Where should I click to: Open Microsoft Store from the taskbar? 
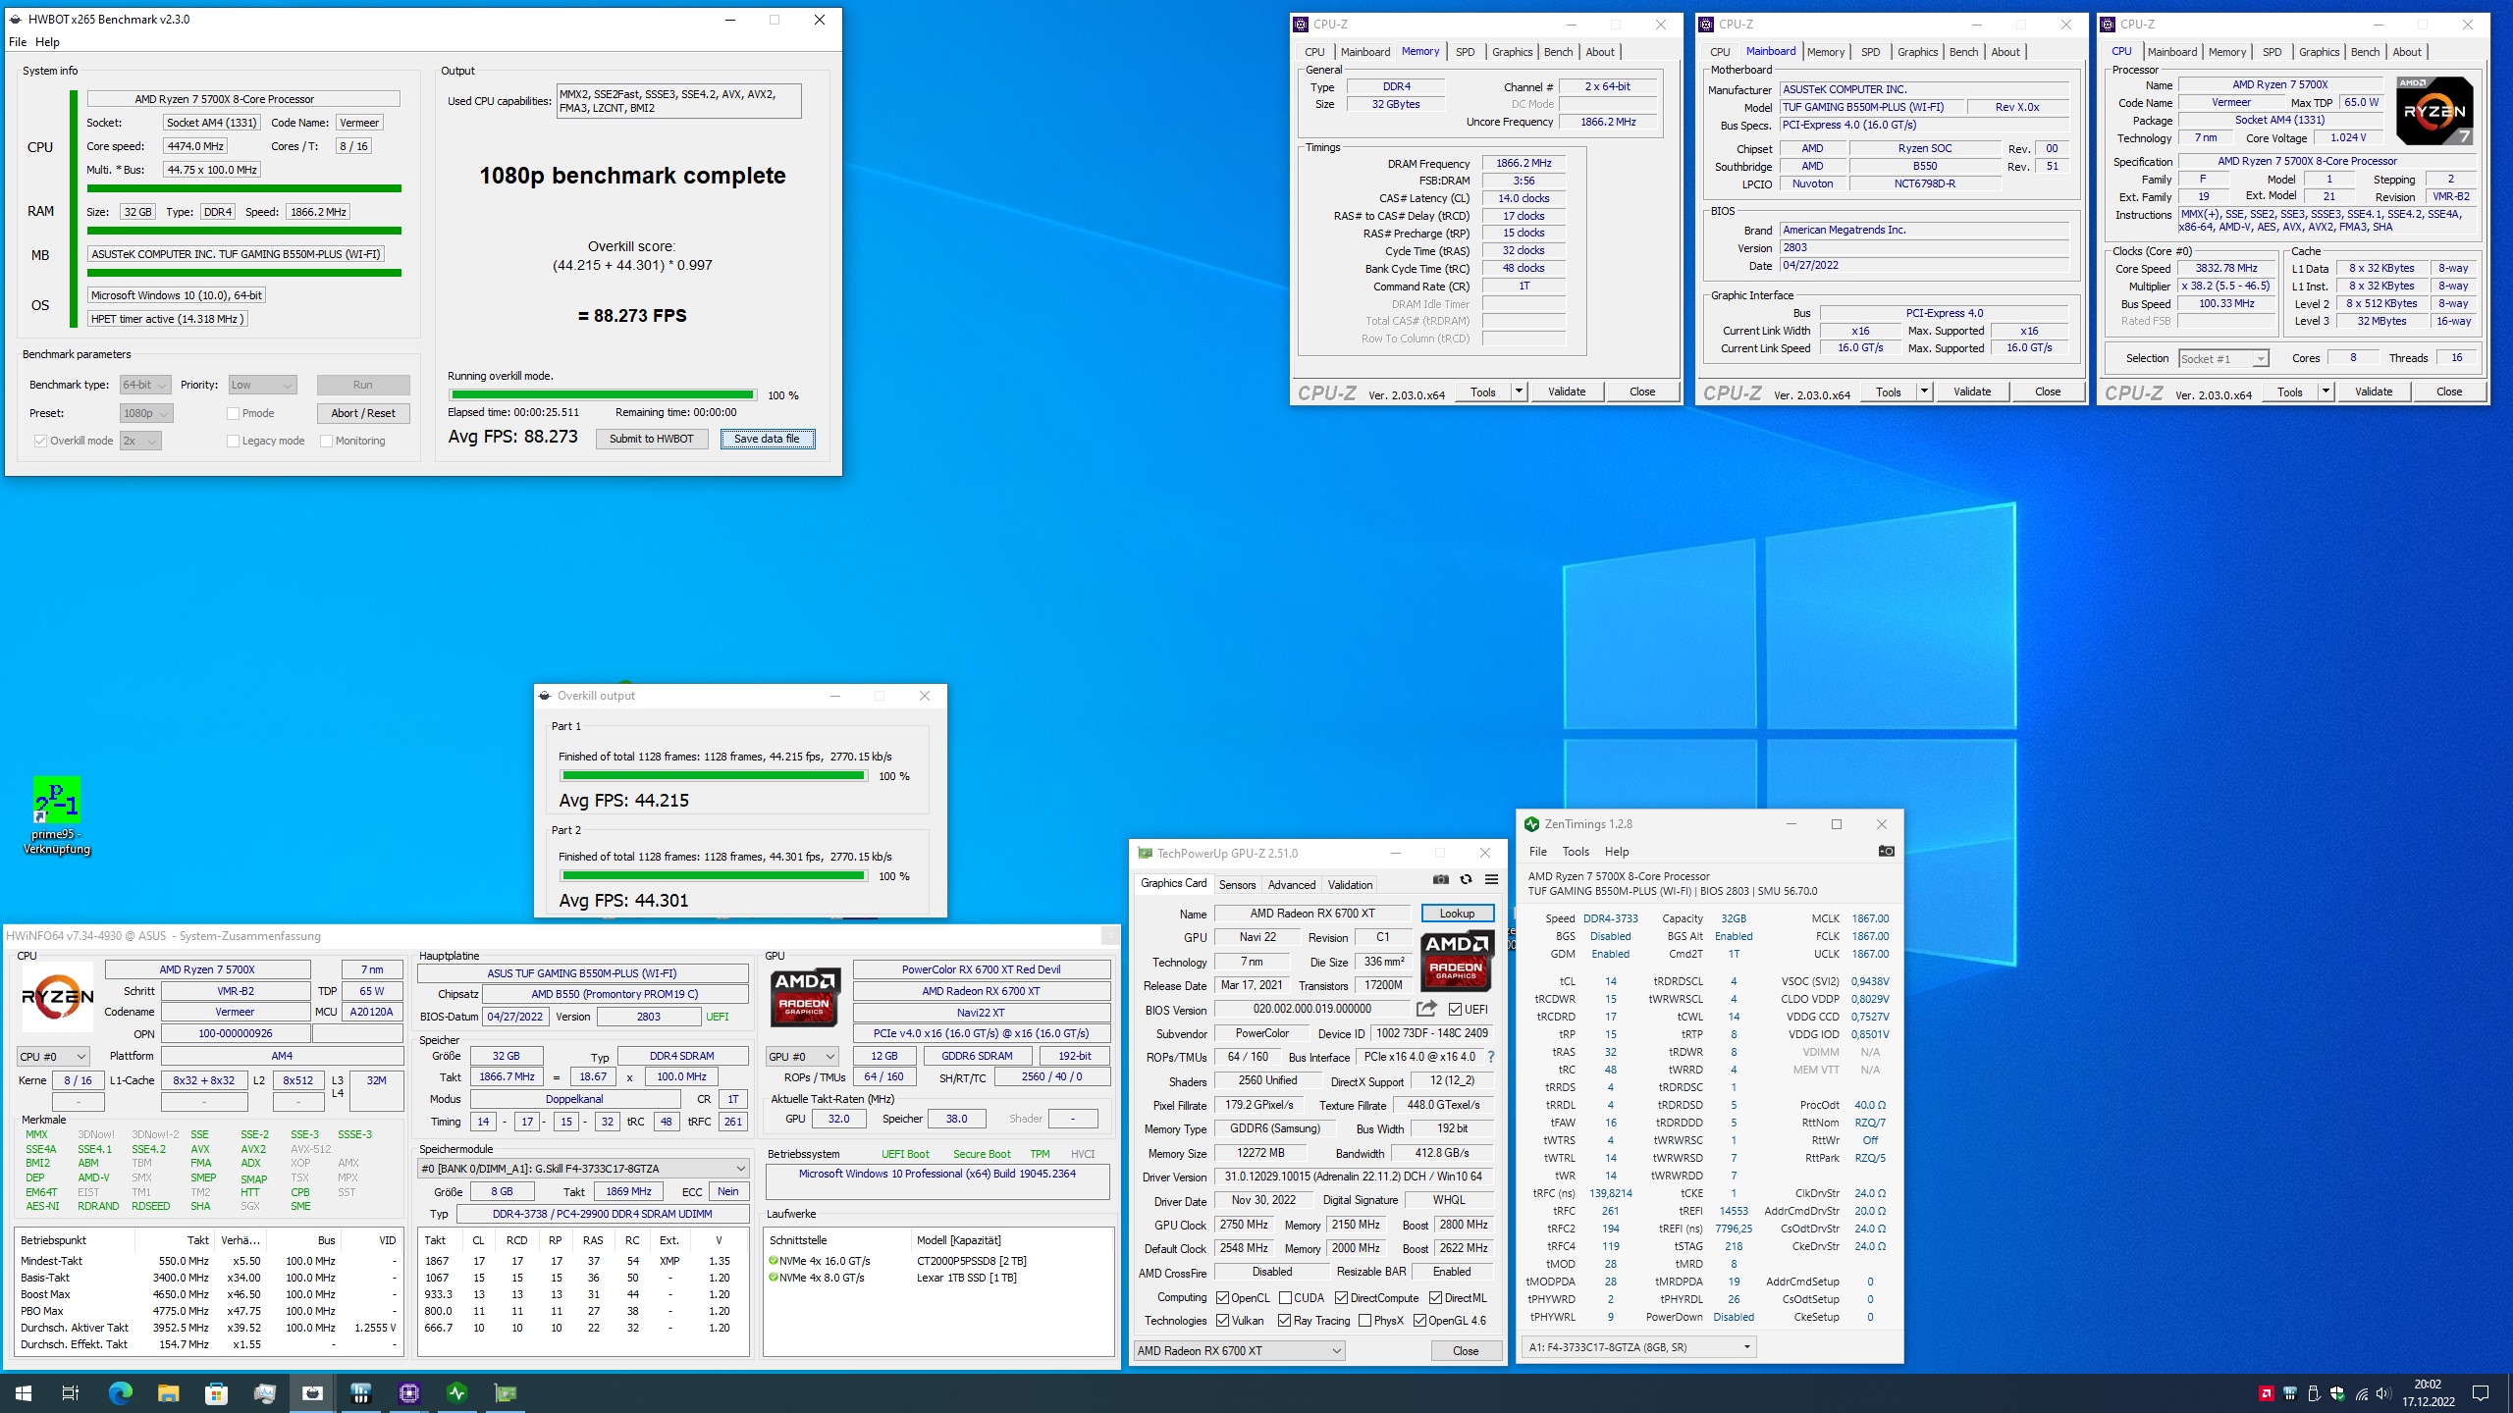(x=216, y=1392)
